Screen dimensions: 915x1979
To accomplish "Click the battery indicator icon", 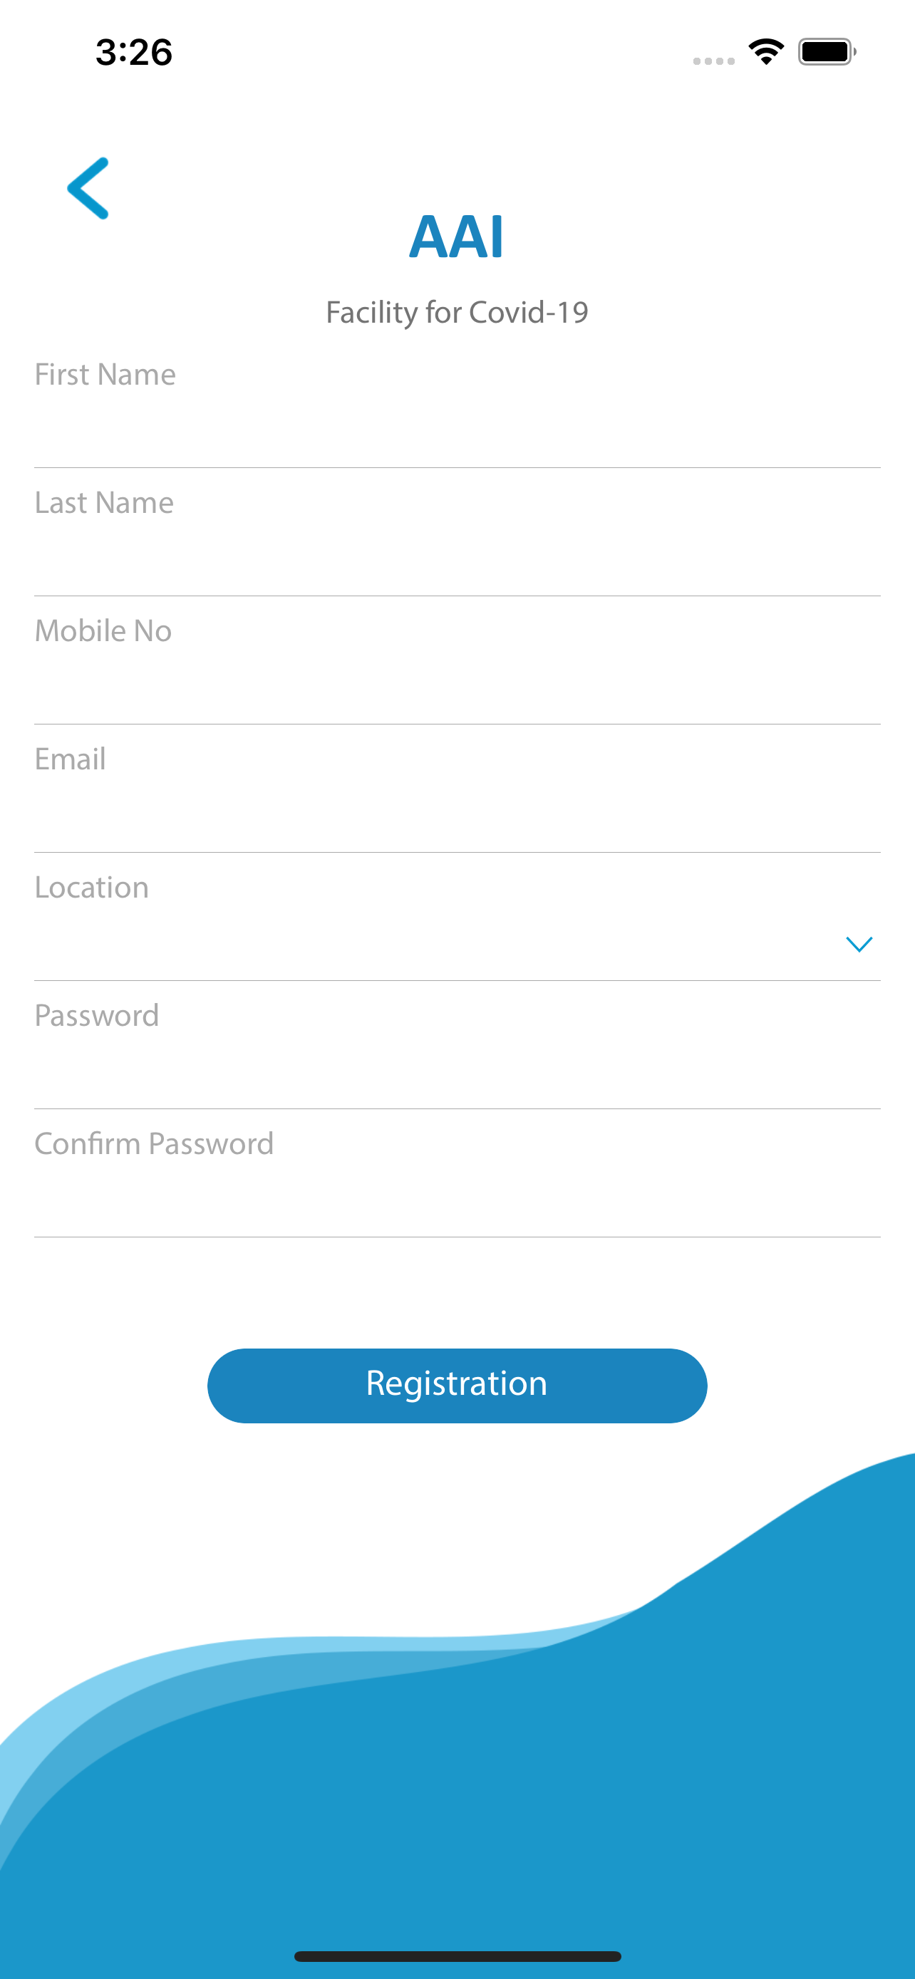I will point(826,51).
